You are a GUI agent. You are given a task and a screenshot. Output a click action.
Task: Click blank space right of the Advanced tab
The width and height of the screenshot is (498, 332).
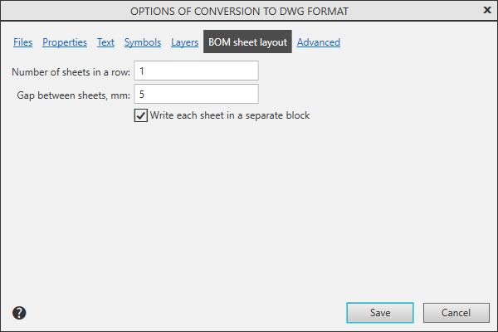pos(415,42)
